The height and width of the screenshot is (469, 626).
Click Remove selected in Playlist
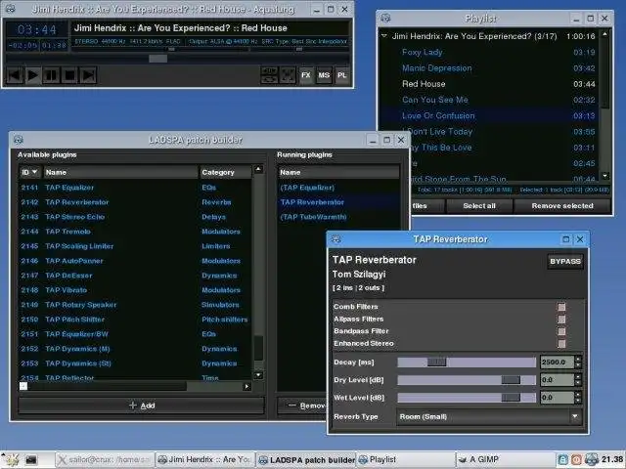(x=562, y=206)
